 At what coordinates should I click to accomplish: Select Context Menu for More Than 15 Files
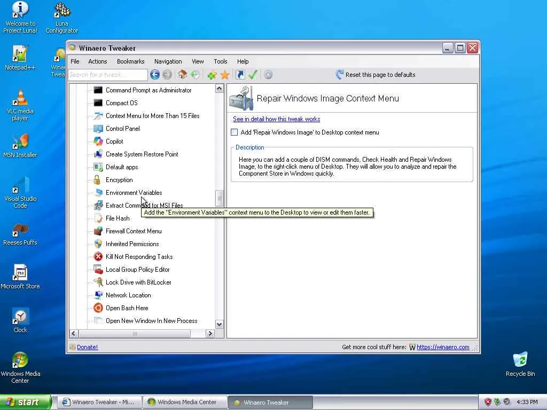[x=152, y=116]
